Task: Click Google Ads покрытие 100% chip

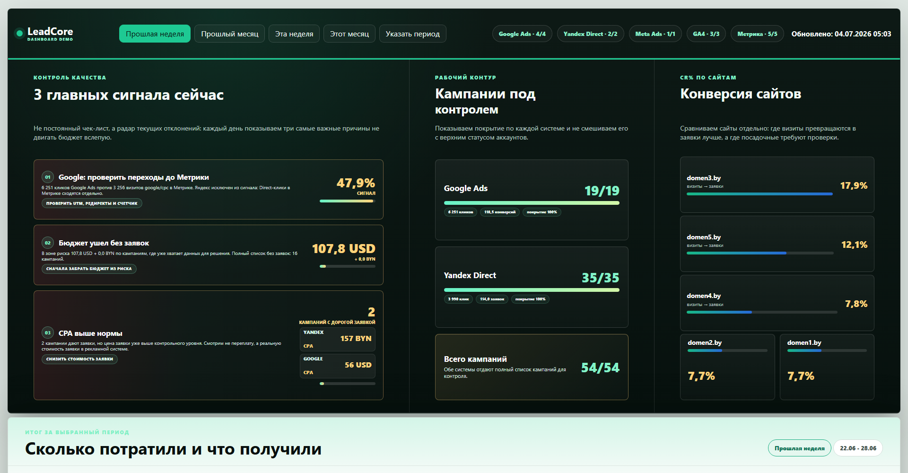Action: pyautogui.click(x=542, y=212)
